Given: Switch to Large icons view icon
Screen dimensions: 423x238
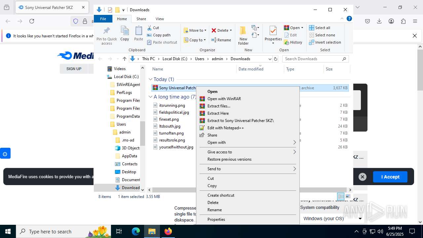Looking at the screenshot, I should 348,196.
